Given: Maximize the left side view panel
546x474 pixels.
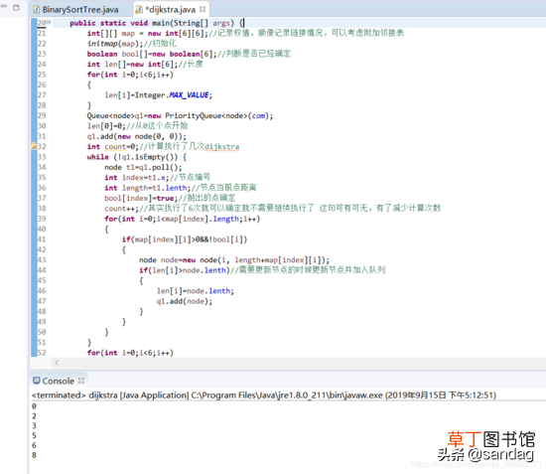Looking at the screenshot, I should click(x=16, y=7).
